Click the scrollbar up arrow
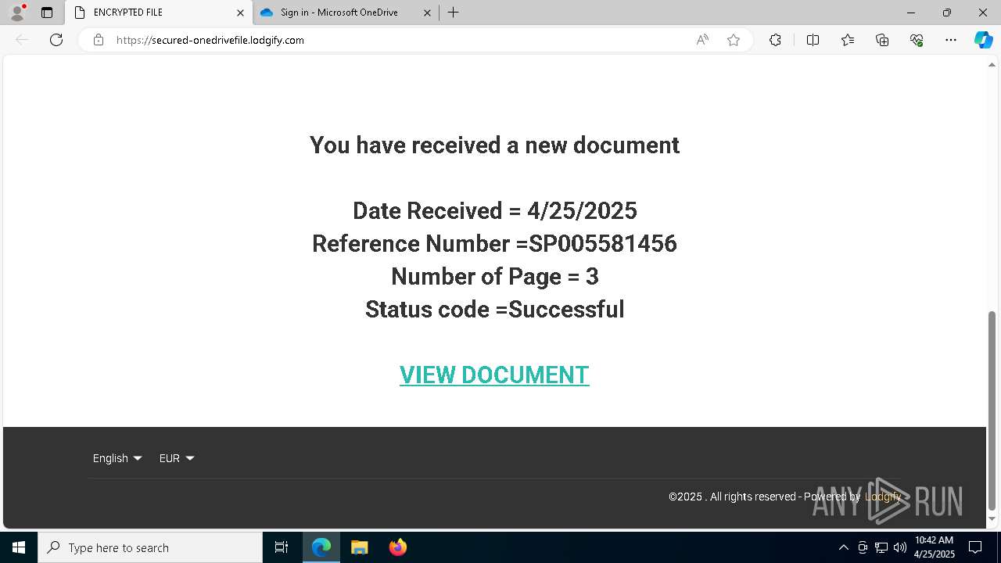The height and width of the screenshot is (563, 1001). [992, 65]
